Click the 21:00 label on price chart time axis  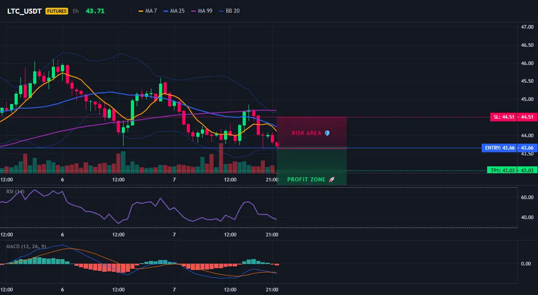tap(272, 180)
